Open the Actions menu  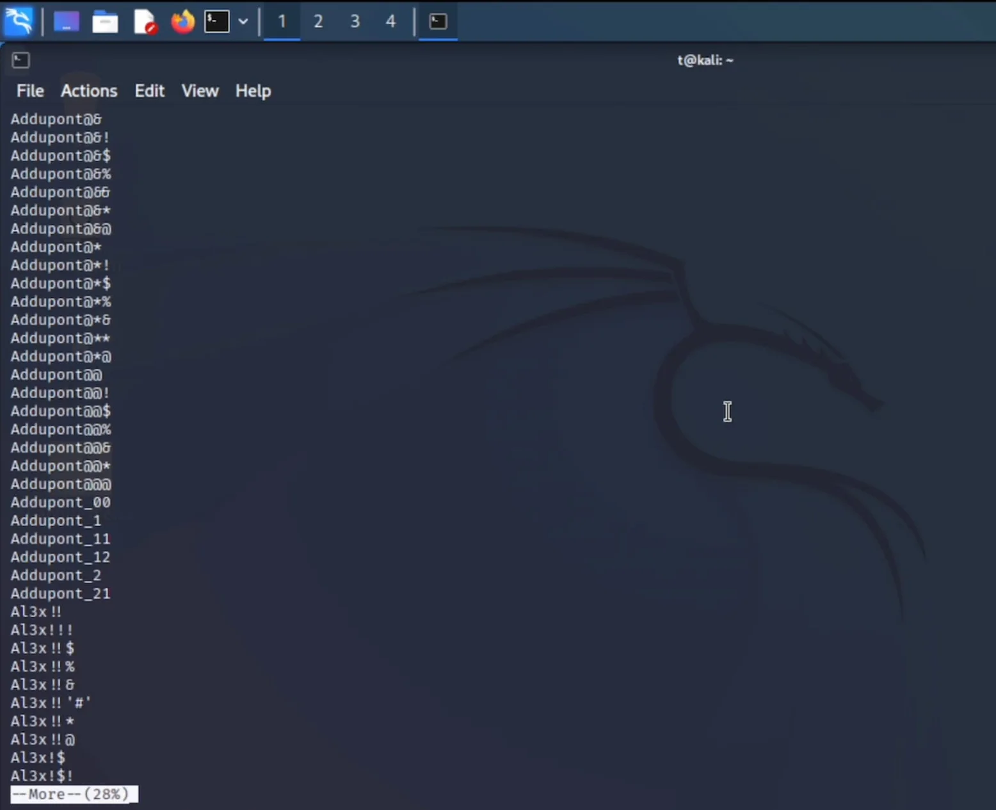pyautogui.click(x=89, y=91)
